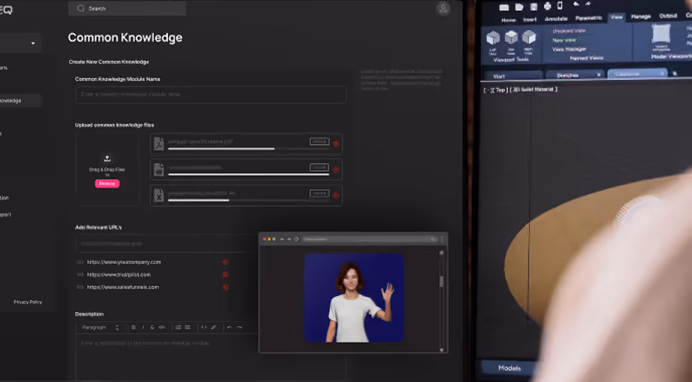This screenshot has width=692, height=382.
Task: Switch to the Insert ribbon tab
Action: tap(530, 20)
